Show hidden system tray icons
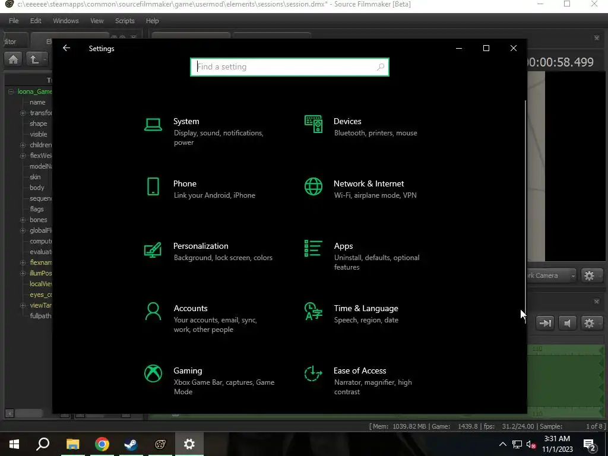The height and width of the screenshot is (456, 608). coord(502,444)
